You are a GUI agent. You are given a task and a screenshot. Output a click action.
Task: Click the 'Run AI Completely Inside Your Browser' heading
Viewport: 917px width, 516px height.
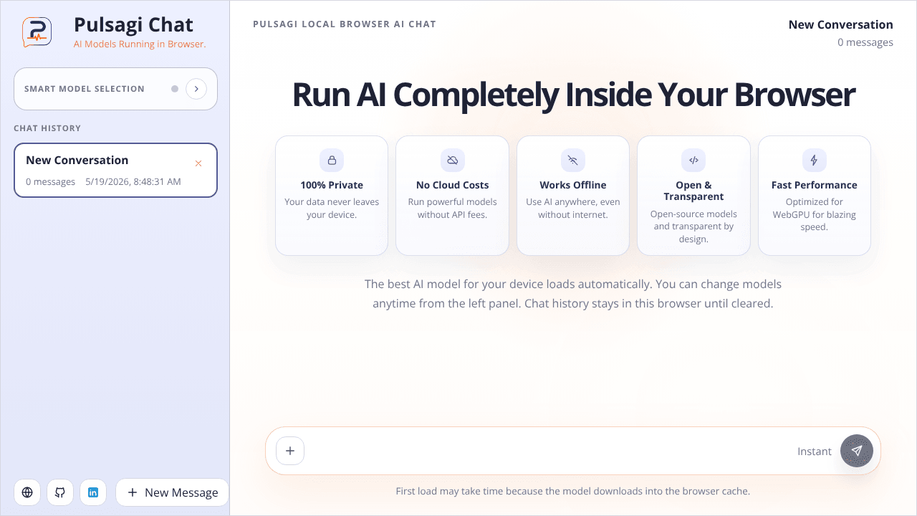[573, 95]
